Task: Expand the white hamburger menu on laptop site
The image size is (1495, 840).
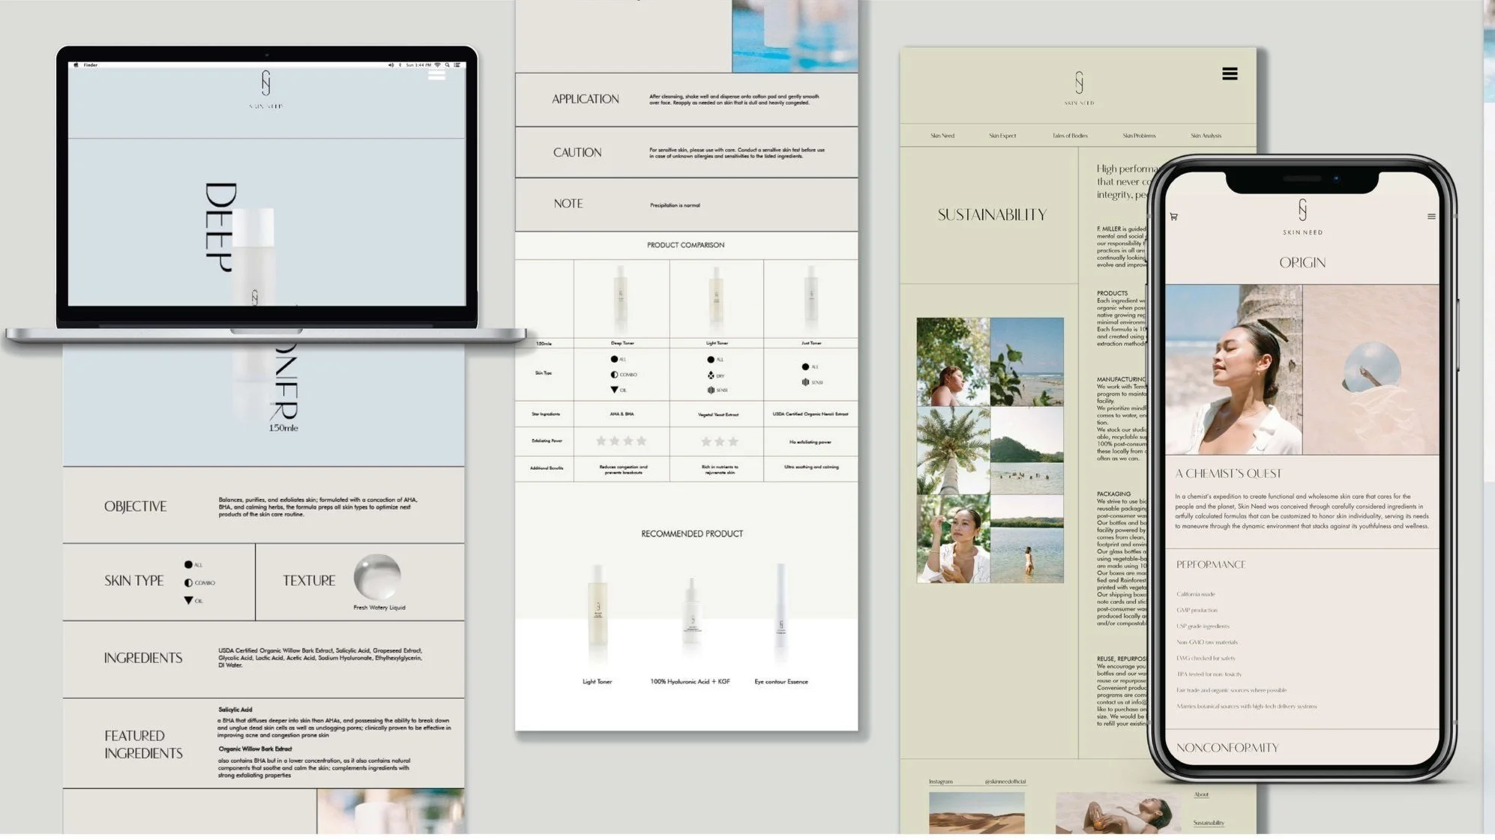Action: click(x=436, y=75)
